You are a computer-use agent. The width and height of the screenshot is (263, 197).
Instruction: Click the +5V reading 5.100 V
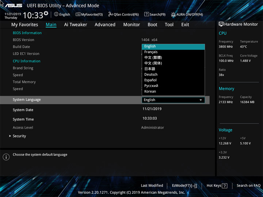pyautogui.click(x=245, y=143)
